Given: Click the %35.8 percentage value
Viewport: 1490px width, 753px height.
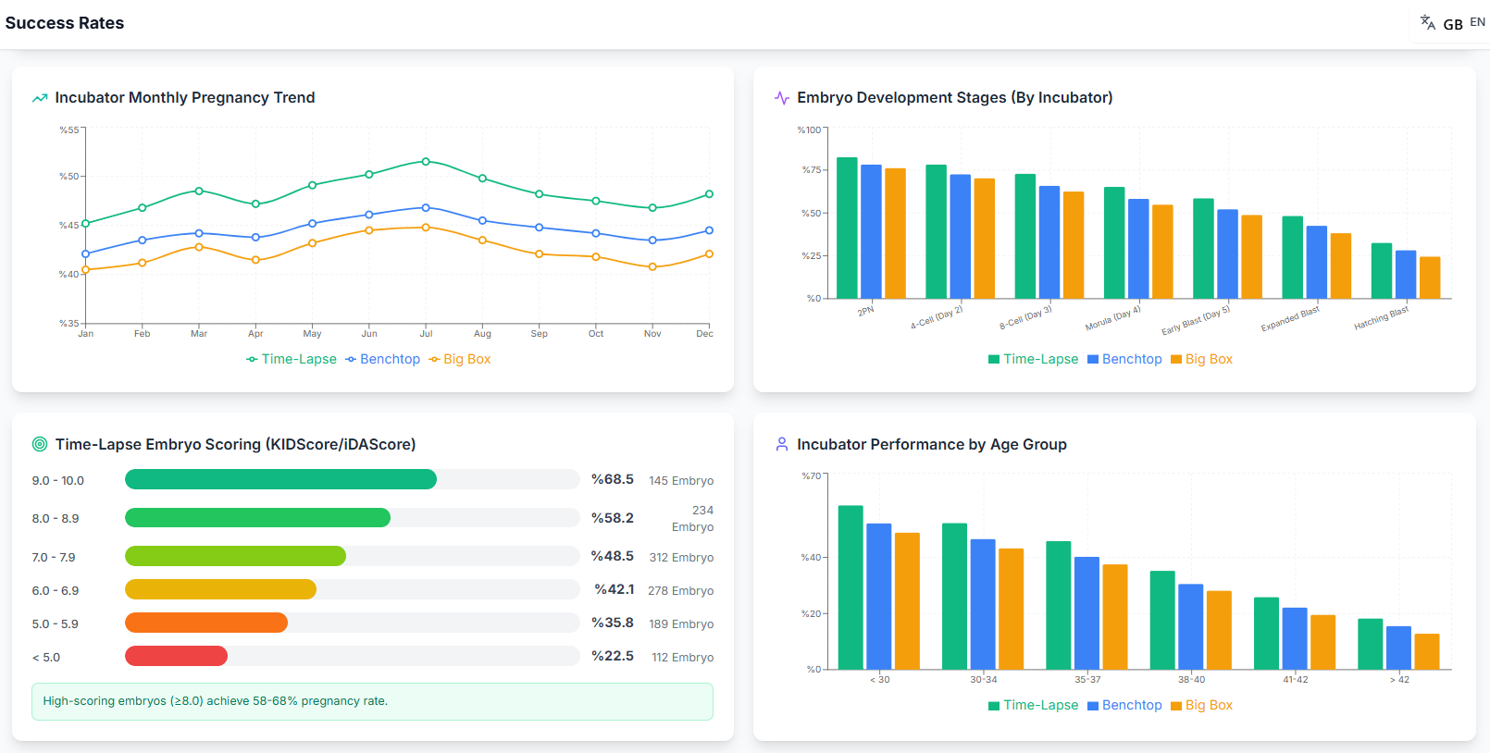Looking at the screenshot, I should pos(613,623).
